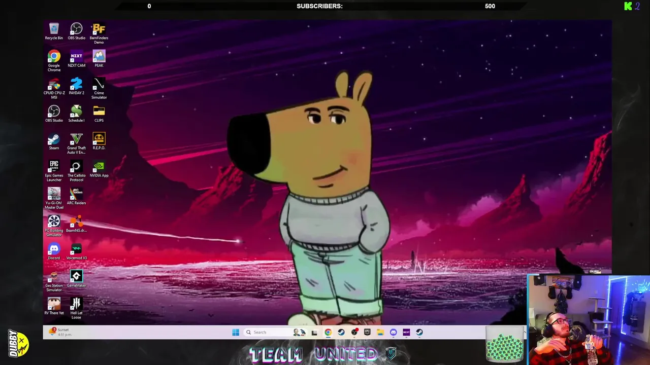Image resolution: width=650 pixels, height=365 pixels.
Task: Select the RV There Yet shortcut
Action: click(x=54, y=306)
